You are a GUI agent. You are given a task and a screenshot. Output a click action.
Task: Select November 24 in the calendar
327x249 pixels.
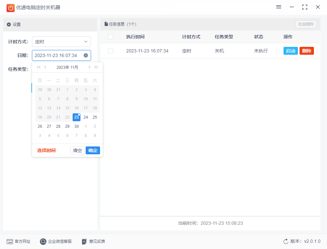click(85, 117)
